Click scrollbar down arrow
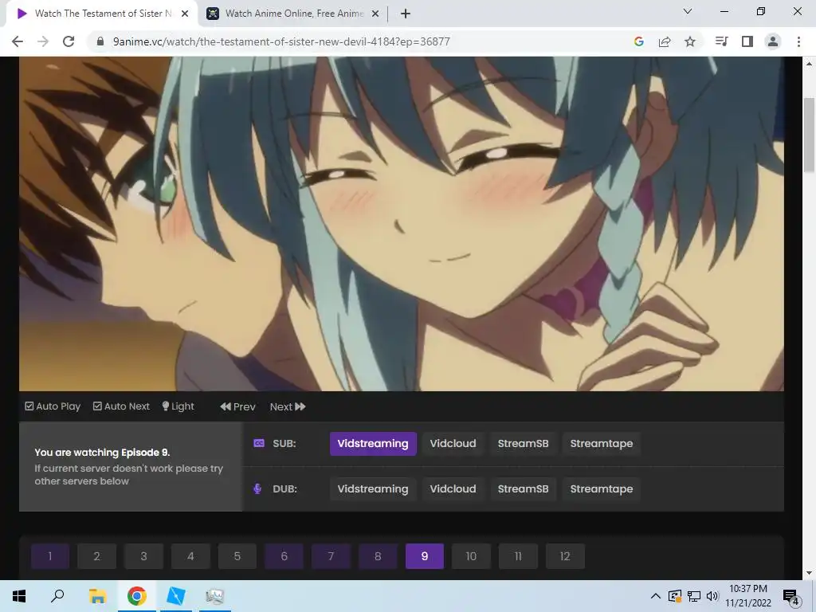Image resolution: width=816 pixels, height=612 pixels. [810, 574]
